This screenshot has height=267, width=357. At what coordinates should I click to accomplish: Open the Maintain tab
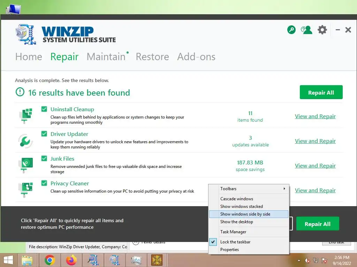pyautogui.click(x=106, y=57)
